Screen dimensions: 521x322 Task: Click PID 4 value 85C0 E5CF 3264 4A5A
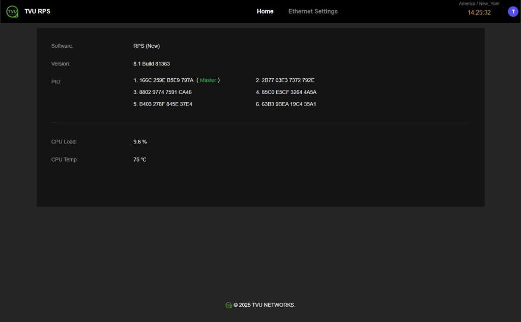(x=289, y=92)
